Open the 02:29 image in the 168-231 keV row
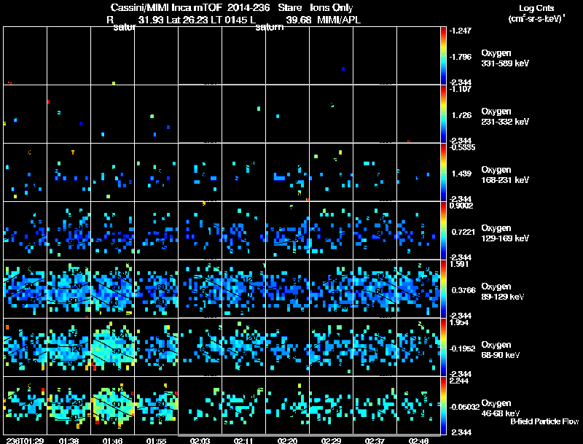The width and height of the screenshot is (583, 444). 332,172
